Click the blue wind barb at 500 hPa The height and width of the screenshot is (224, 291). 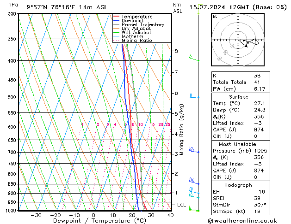pyautogui.click(x=193, y=96)
